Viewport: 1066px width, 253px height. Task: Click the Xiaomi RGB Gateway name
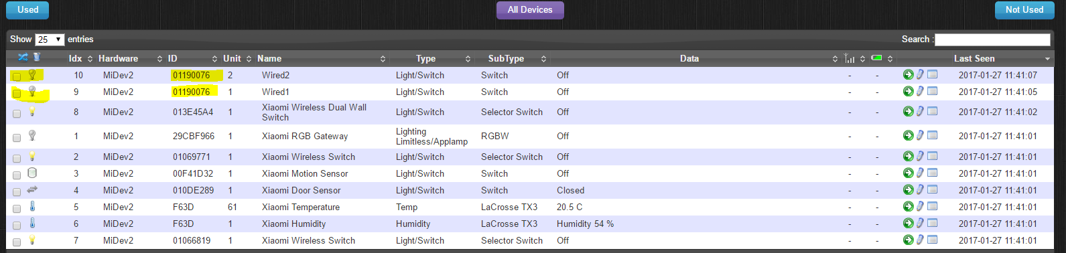[x=305, y=136]
